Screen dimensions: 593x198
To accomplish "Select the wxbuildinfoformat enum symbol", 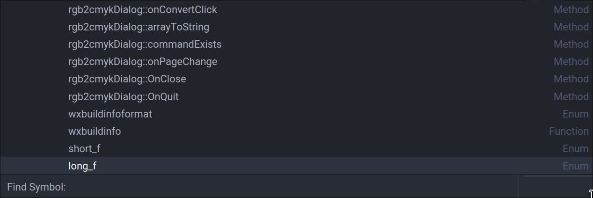I will click(x=110, y=114).
